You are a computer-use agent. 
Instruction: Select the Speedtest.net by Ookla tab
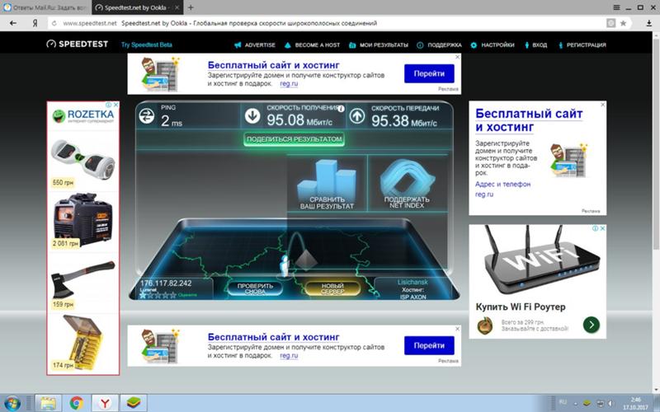(137, 7)
